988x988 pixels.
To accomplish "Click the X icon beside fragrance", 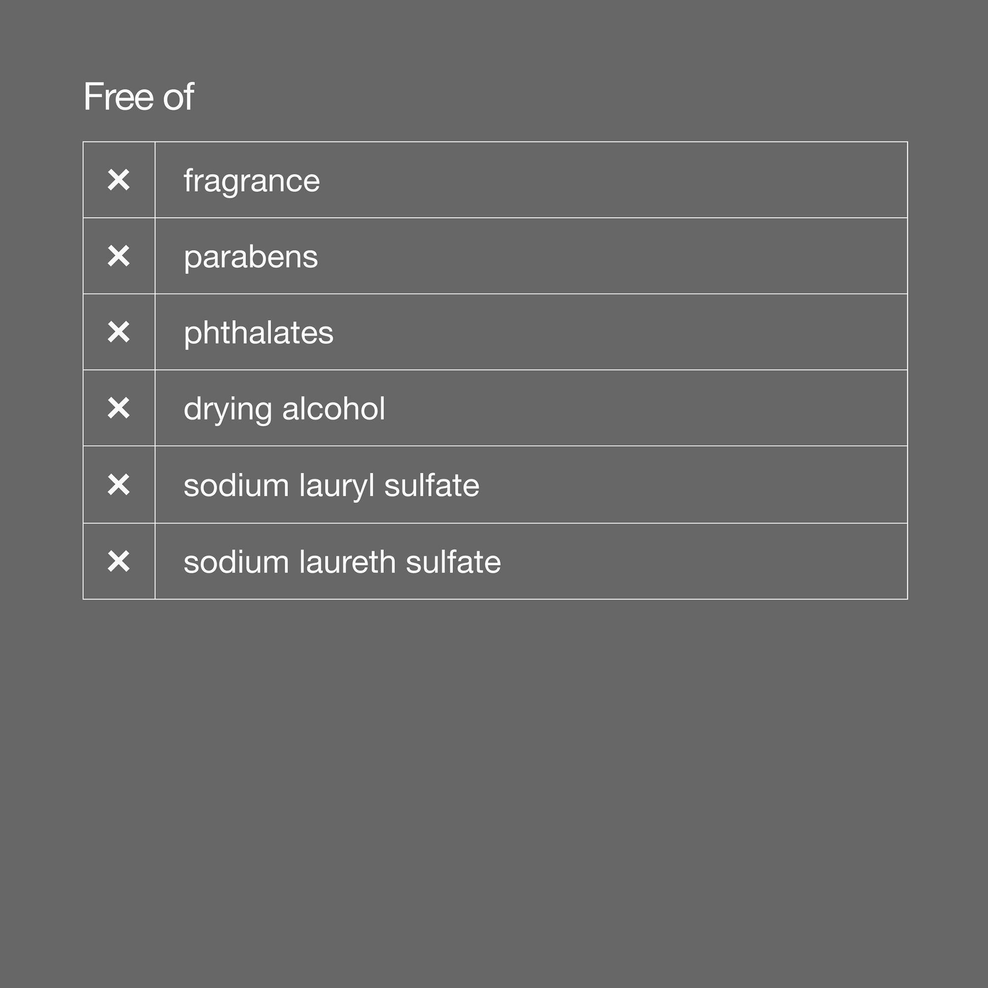I will click(119, 180).
